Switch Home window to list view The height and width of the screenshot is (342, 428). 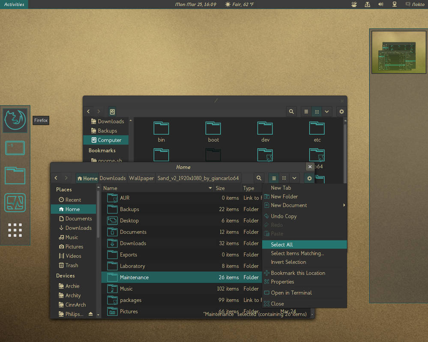pyautogui.click(x=274, y=178)
